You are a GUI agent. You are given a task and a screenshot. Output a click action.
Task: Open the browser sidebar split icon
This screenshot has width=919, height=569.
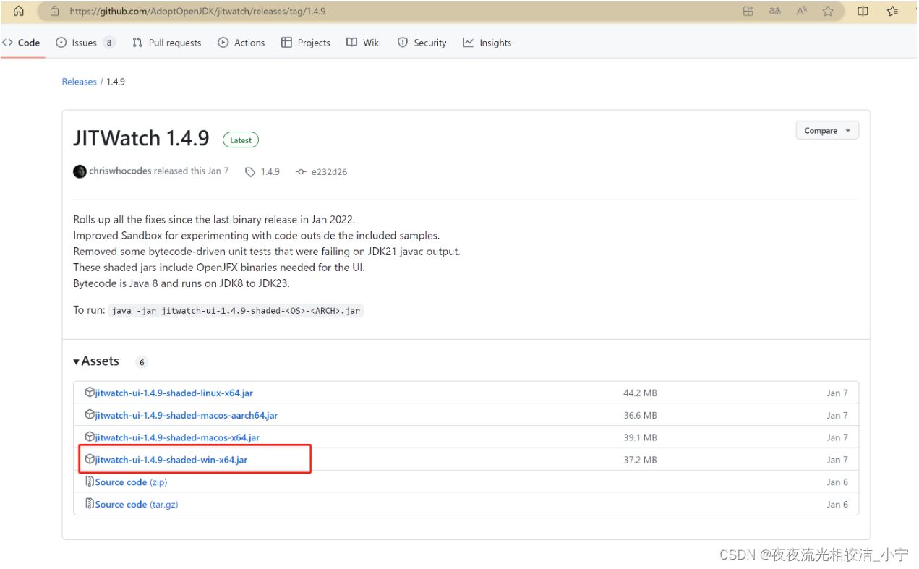863,11
